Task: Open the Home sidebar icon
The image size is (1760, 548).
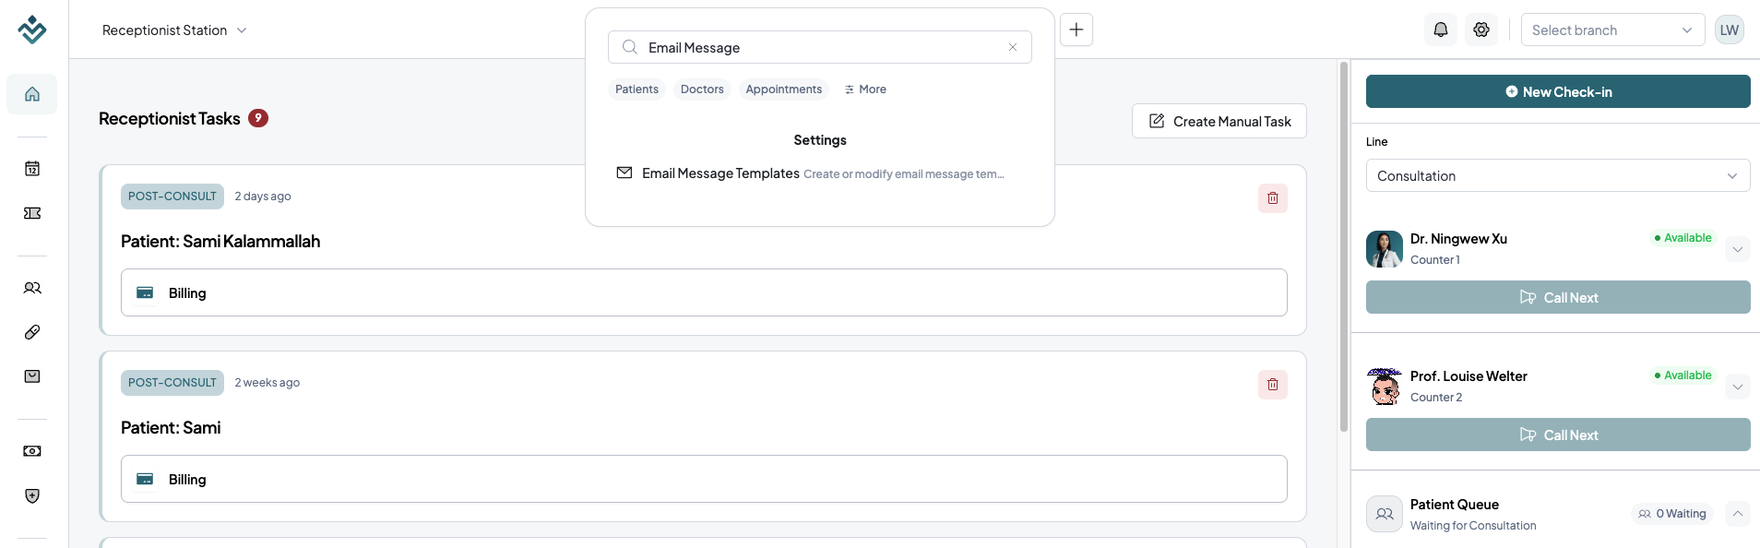Action: (32, 94)
